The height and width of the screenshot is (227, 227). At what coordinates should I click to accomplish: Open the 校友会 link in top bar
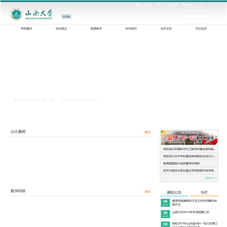point(160,4)
